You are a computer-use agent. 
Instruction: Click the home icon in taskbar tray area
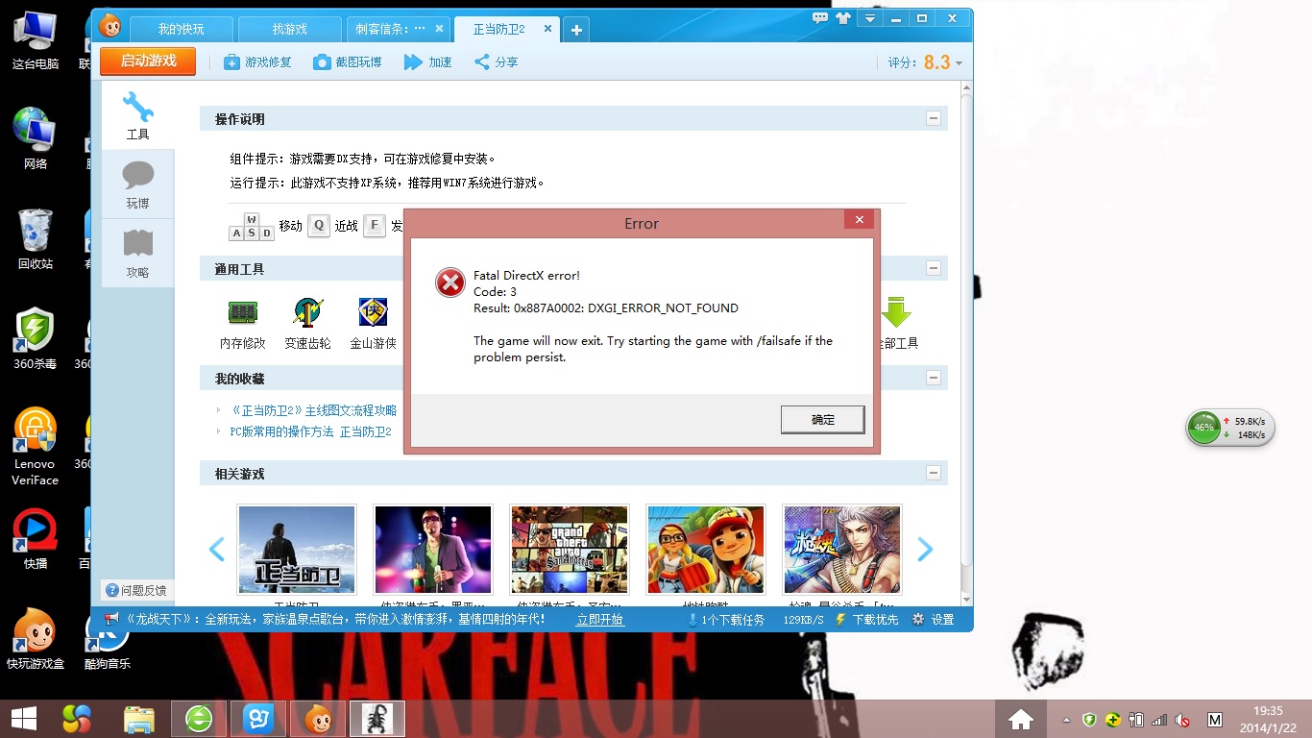(x=1020, y=719)
